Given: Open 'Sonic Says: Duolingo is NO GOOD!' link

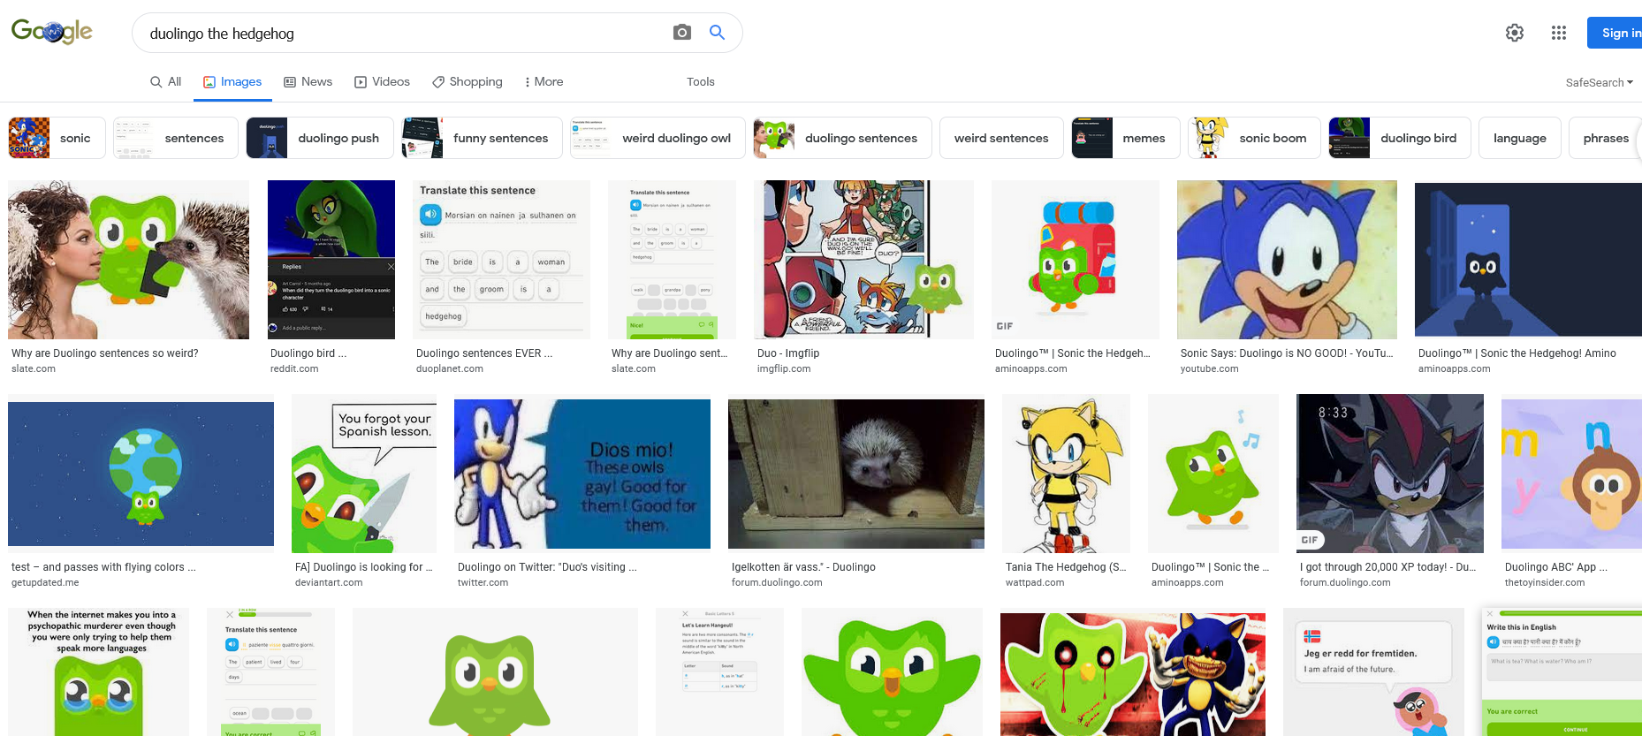Looking at the screenshot, I should coord(1287,353).
